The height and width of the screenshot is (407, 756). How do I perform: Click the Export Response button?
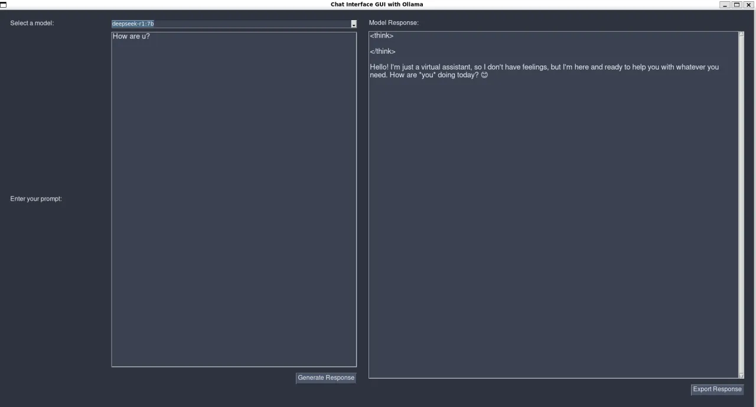[717, 389]
